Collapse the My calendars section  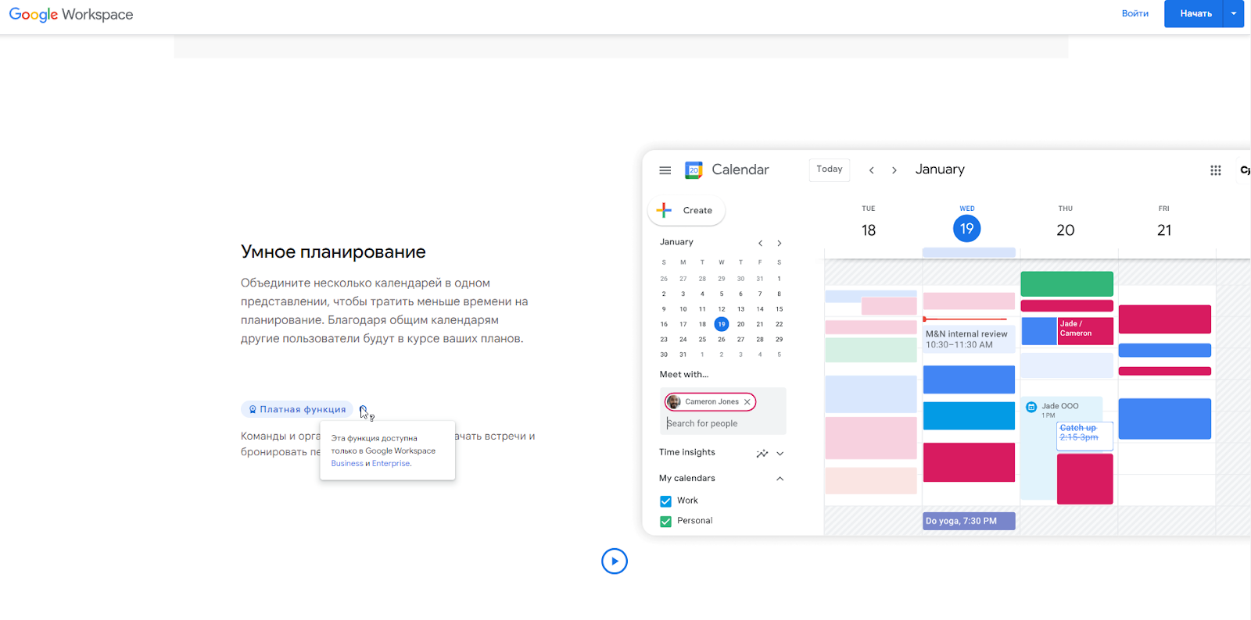pos(780,479)
